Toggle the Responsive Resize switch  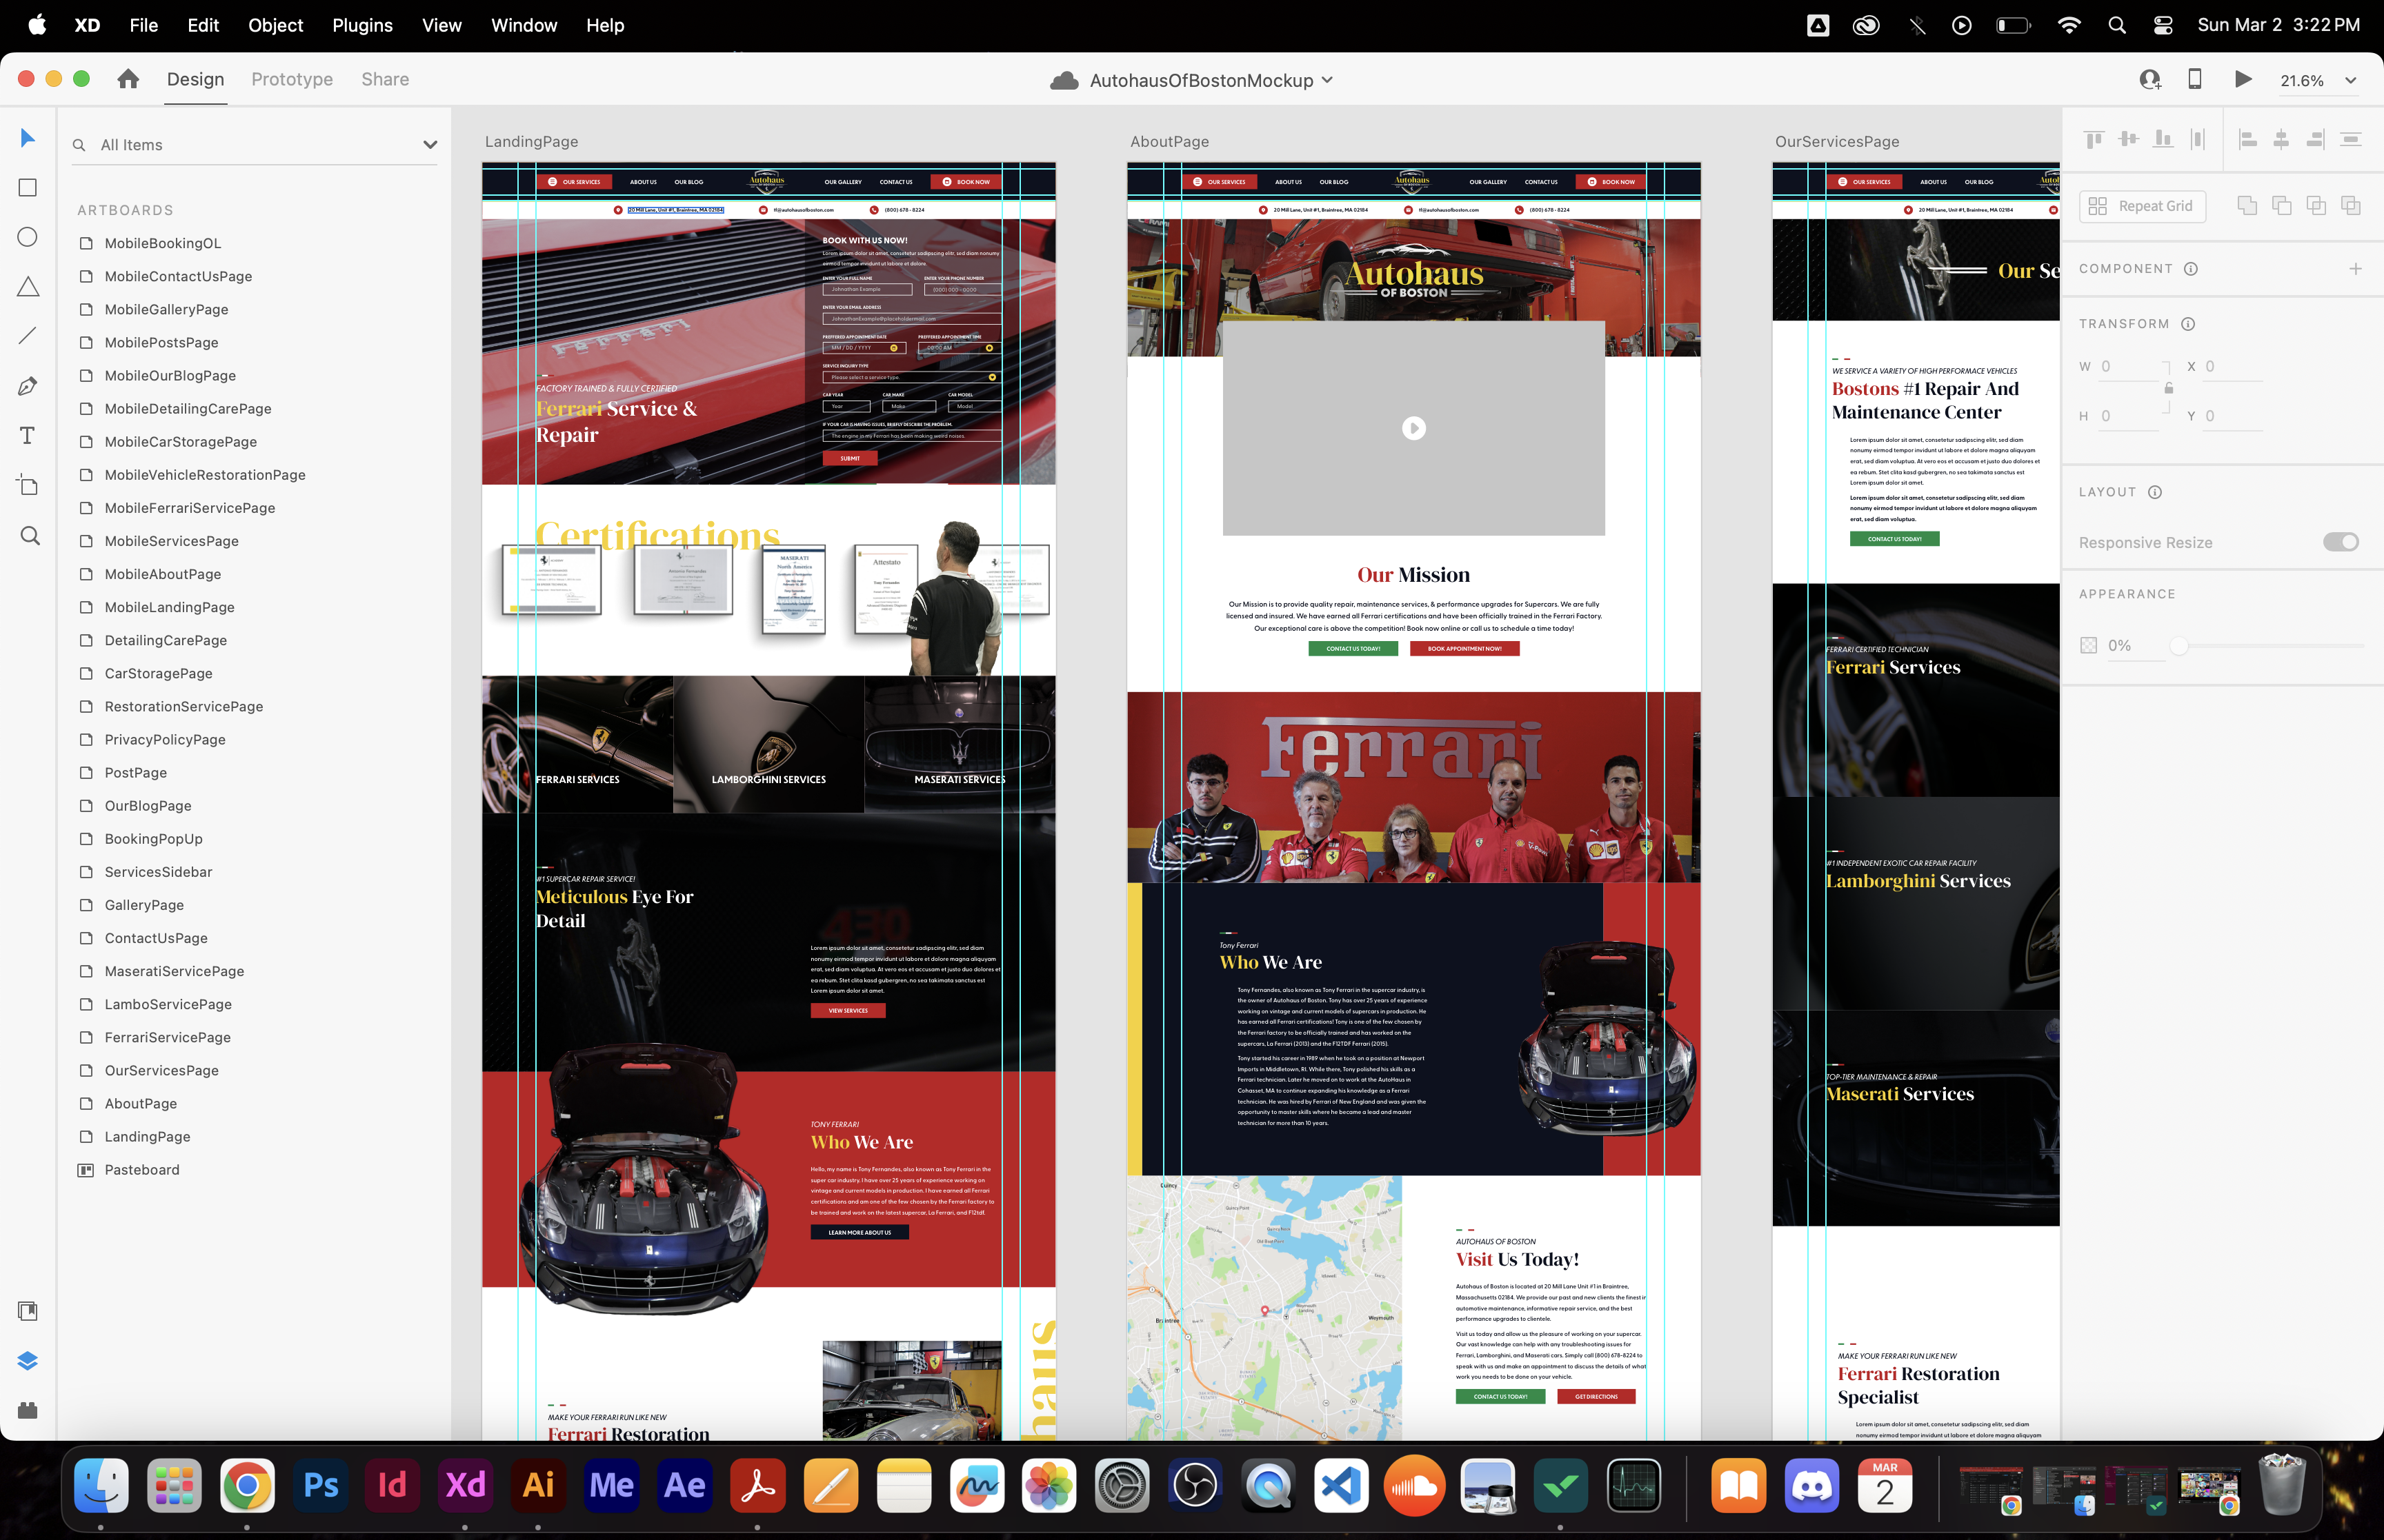pos(2340,542)
